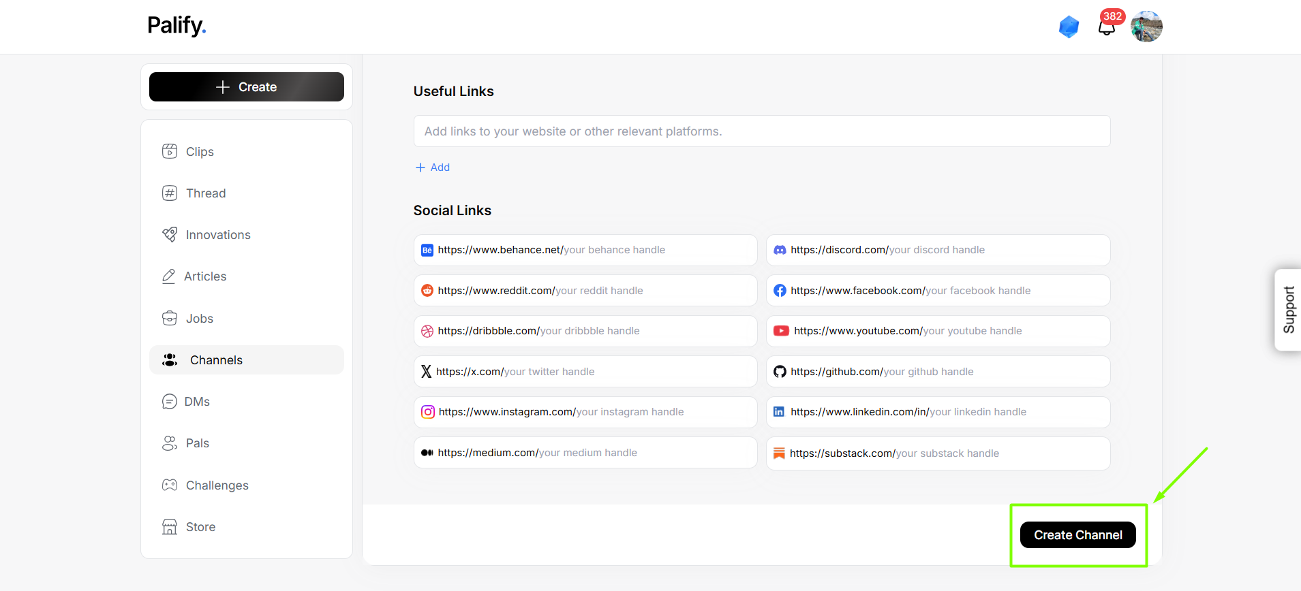Click the Medium logo icon

tap(427, 453)
